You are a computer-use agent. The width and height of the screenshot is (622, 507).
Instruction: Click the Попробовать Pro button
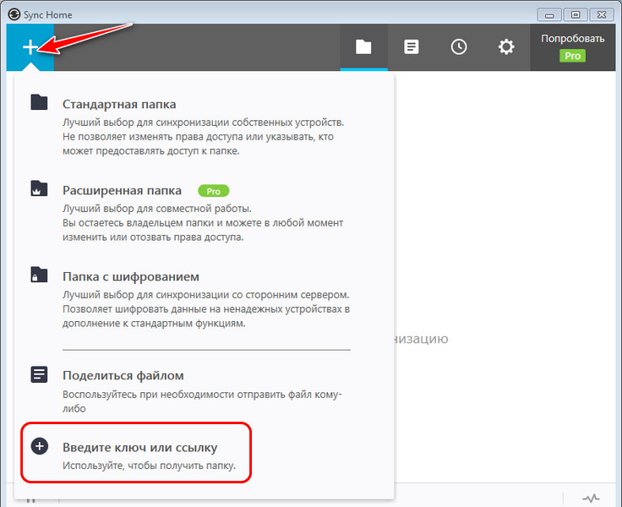[x=572, y=47]
